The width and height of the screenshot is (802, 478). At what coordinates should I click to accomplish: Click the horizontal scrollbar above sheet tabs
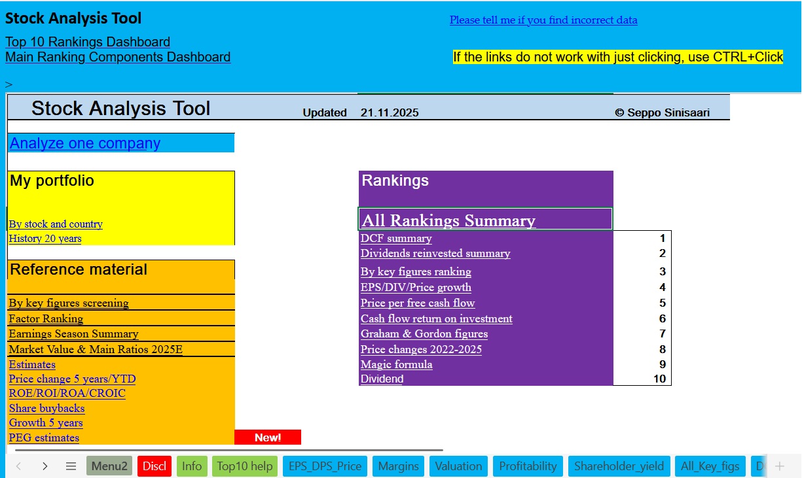click(x=229, y=450)
